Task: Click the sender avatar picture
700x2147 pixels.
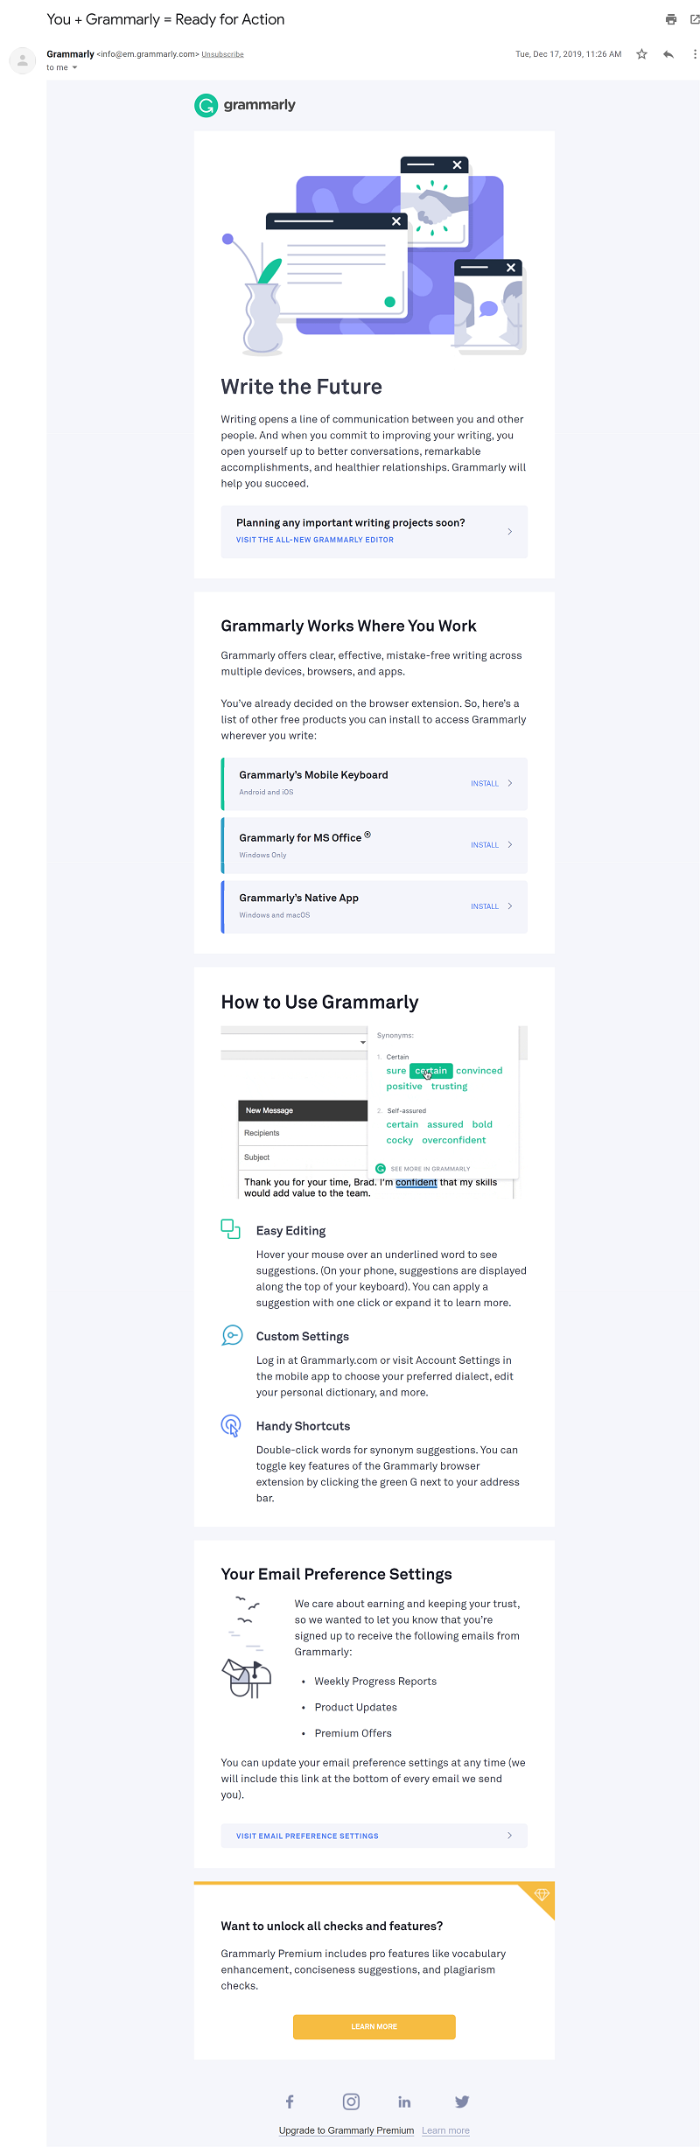Action: pos(22,60)
